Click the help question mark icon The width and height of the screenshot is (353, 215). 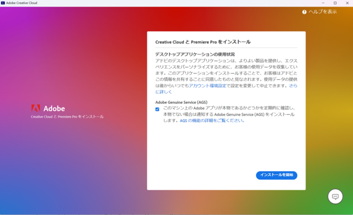304,12
